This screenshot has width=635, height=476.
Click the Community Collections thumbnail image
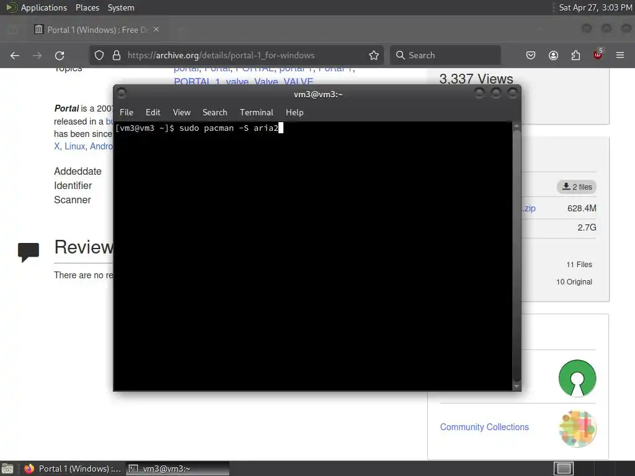click(577, 429)
